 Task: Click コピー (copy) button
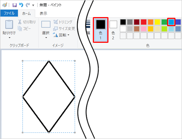click(x=24, y=28)
